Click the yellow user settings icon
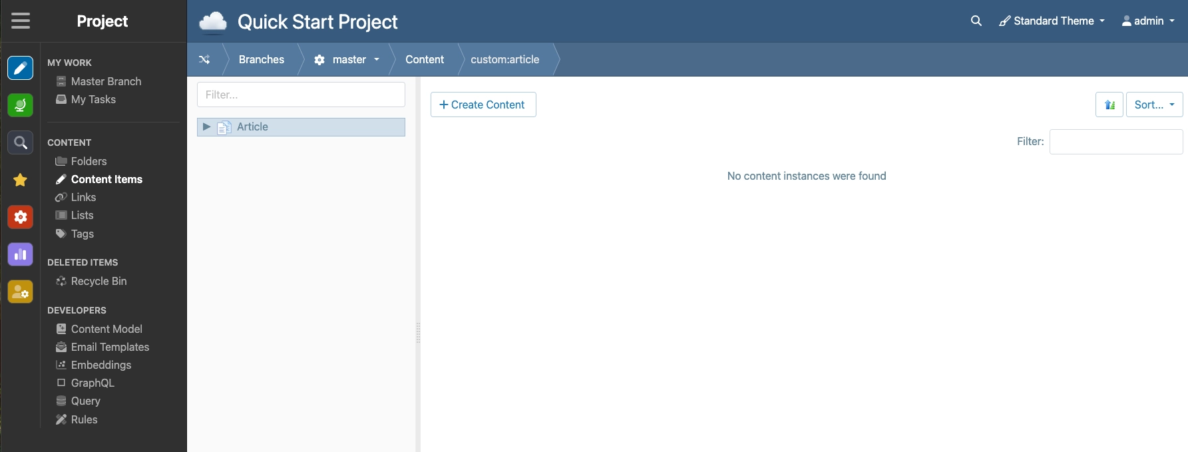 point(21,292)
